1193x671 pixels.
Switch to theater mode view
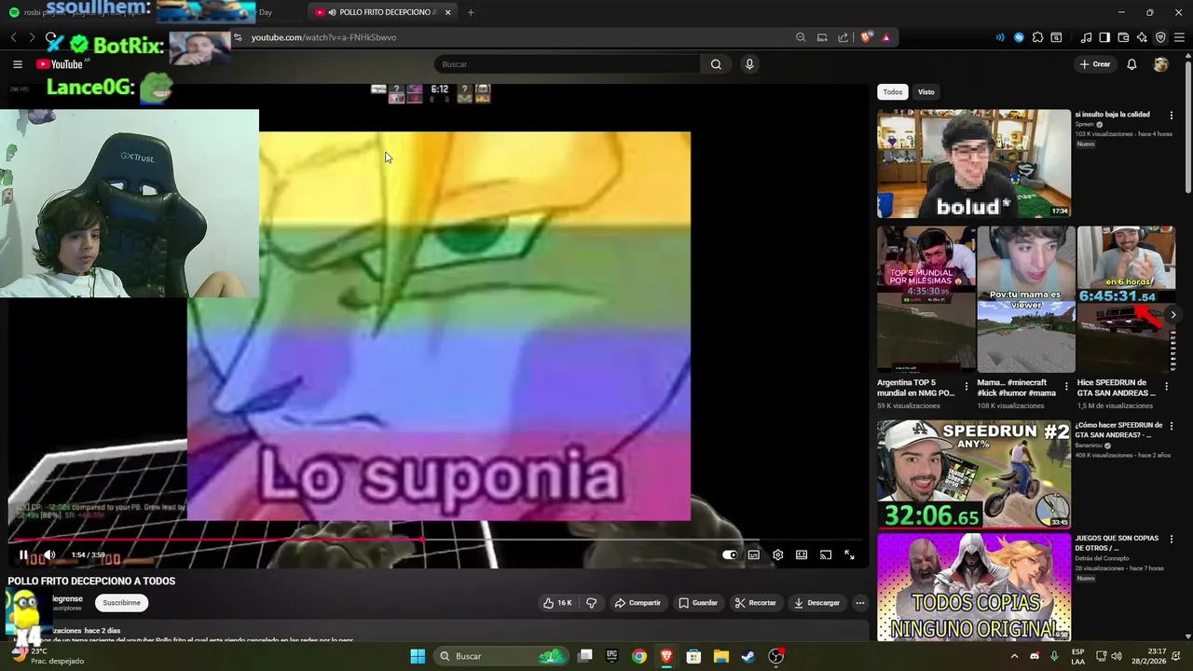tap(802, 555)
